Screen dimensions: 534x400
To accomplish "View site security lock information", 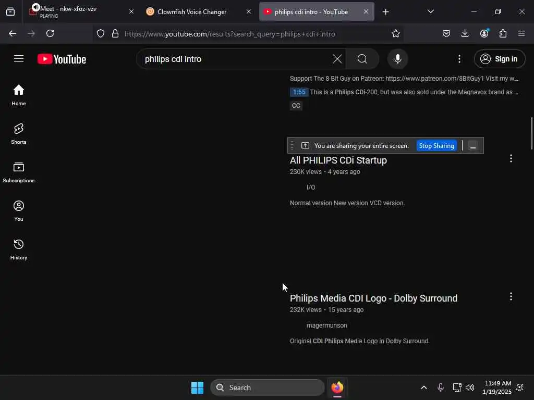I will [x=115, y=34].
